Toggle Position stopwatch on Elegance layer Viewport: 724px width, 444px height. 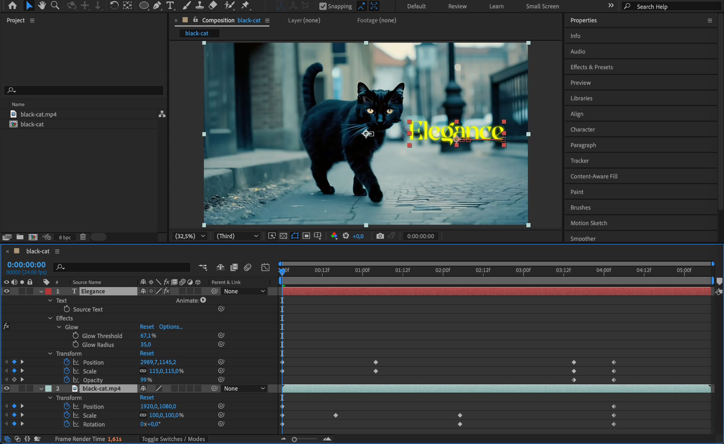(x=67, y=362)
